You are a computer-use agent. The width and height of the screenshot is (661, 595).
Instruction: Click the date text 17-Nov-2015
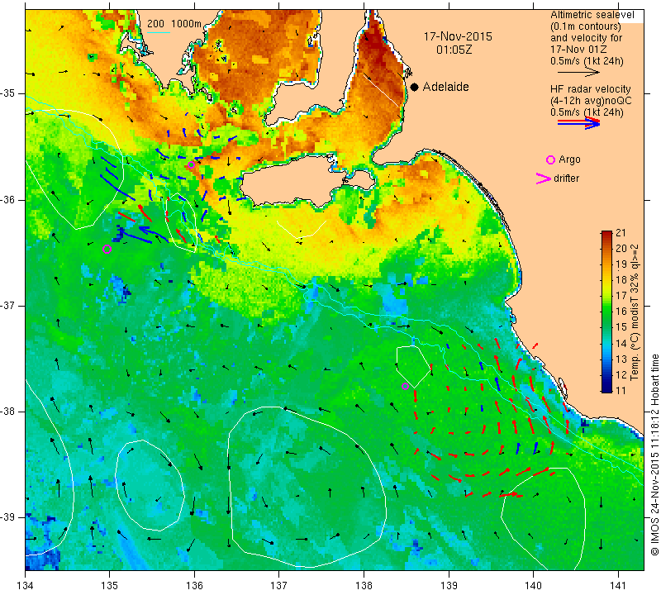pos(458,36)
